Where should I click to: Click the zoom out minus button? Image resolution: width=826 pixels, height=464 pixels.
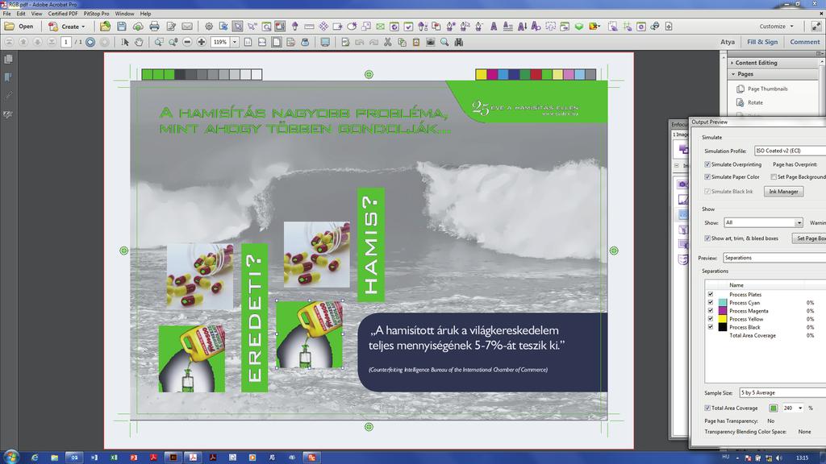click(187, 42)
